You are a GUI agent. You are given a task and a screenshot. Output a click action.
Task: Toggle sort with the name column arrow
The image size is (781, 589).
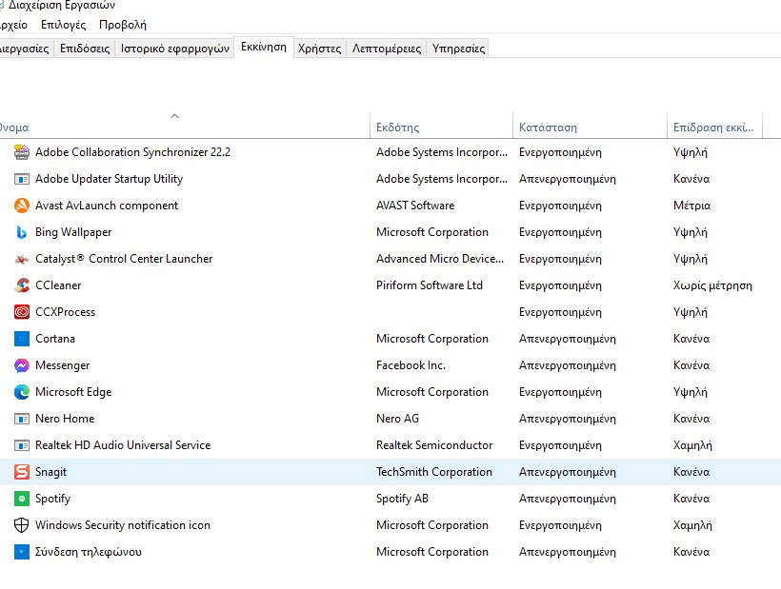[x=175, y=116]
